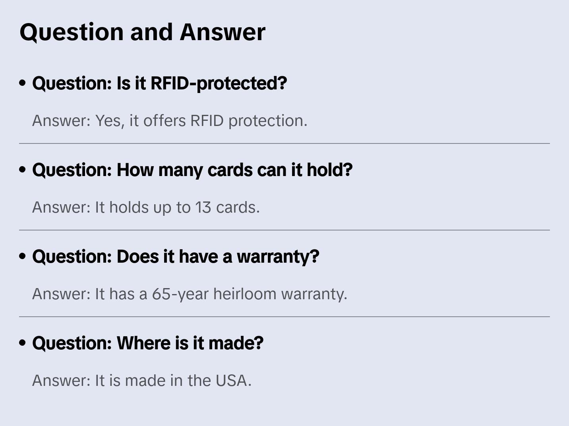Click the bullet beside the RFID-protected question
The width and height of the screenshot is (569, 426).
tap(23, 83)
